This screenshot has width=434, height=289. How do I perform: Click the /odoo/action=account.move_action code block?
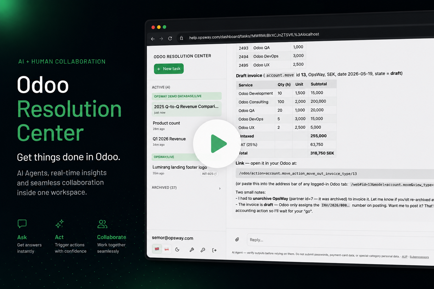[x=335, y=174]
